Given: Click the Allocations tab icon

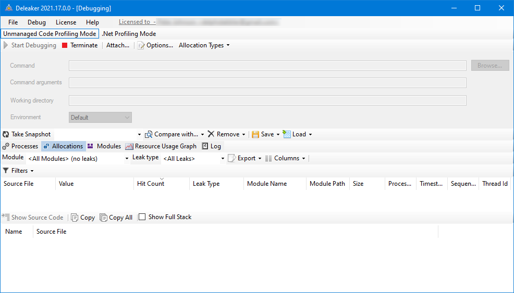Looking at the screenshot, I should [x=46, y=146].
